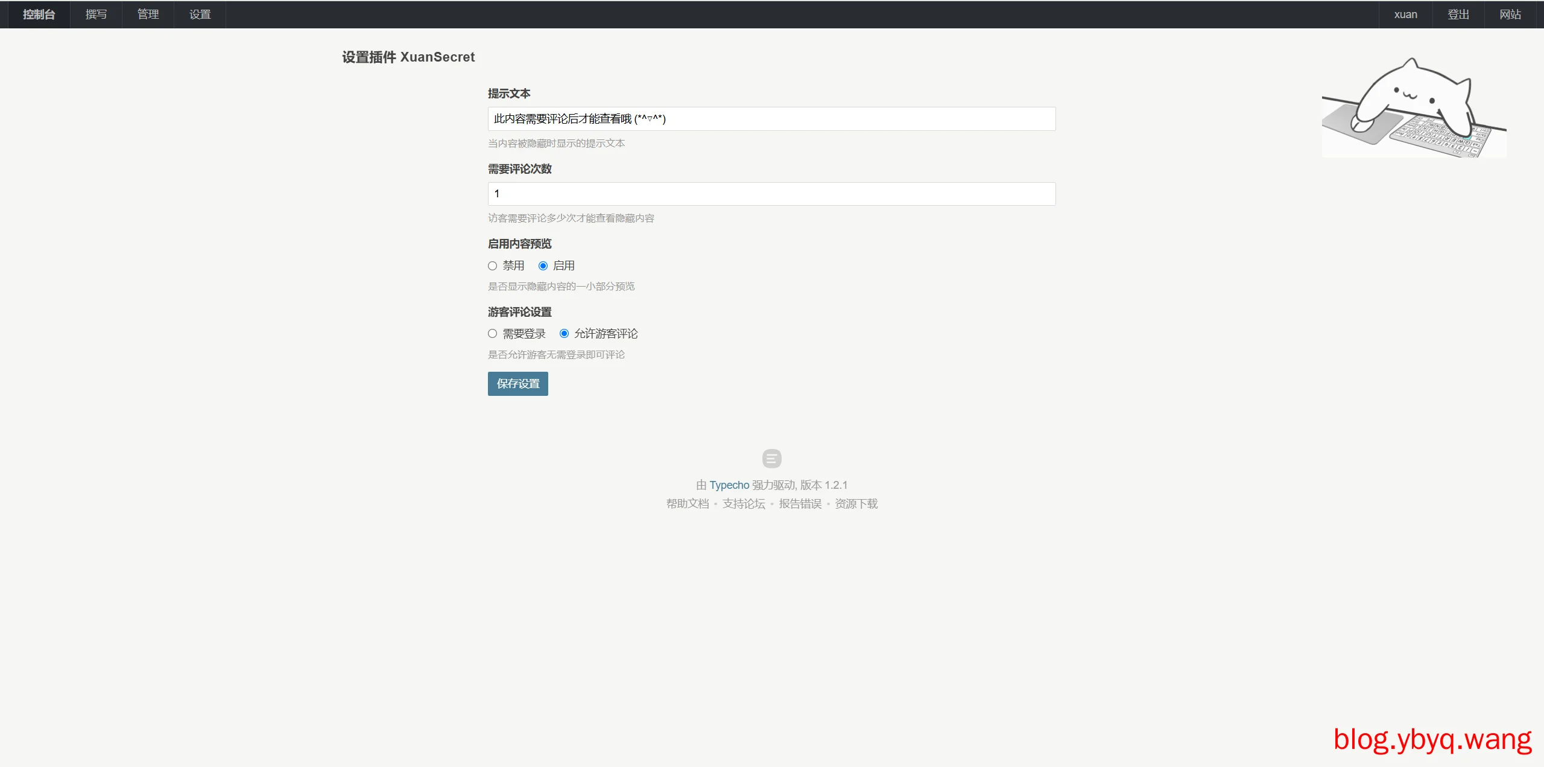
Task: Open the 资源下载 link
Action: point(856,504)
